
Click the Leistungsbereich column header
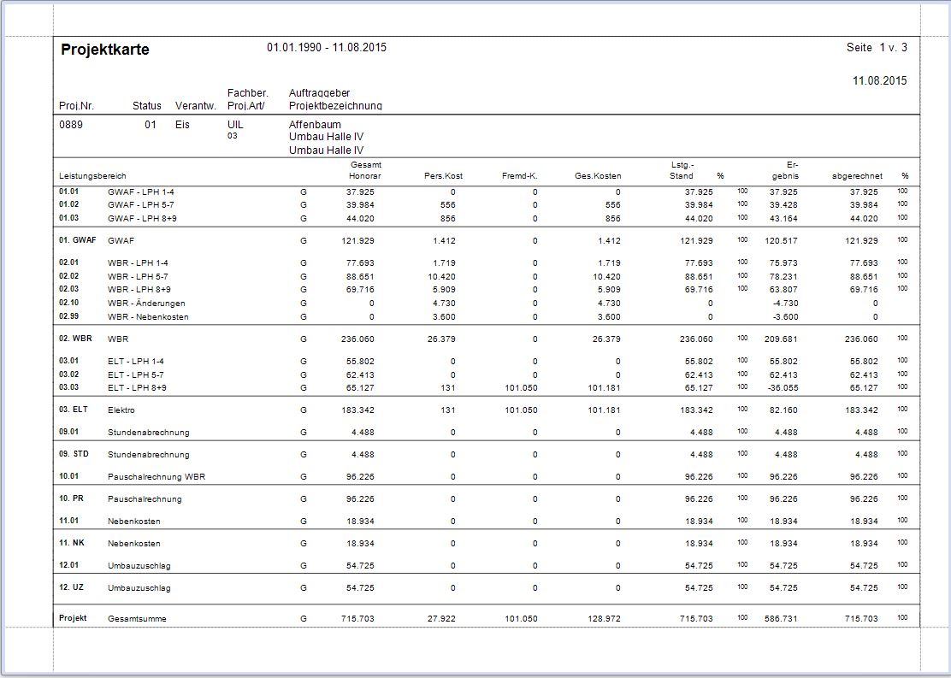[x=92, y=176]
